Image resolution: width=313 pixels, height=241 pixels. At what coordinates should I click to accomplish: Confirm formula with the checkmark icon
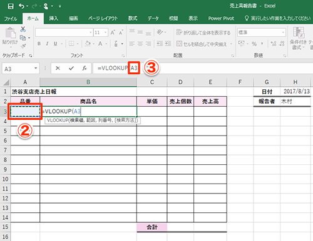tap(71, 68)
